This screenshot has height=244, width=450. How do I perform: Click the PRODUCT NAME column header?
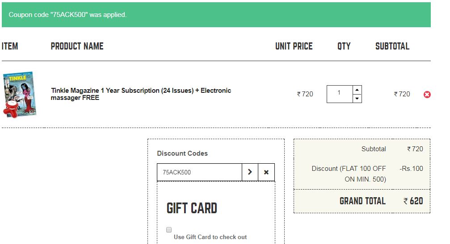[77, 46]
